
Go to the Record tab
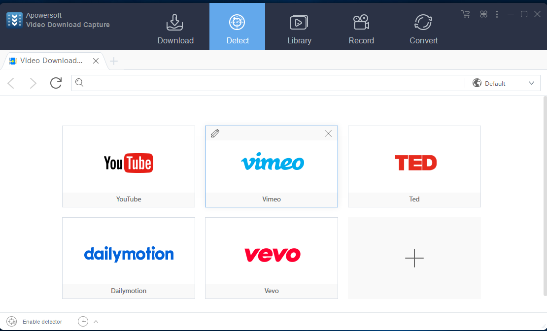[x=361, y=28]
